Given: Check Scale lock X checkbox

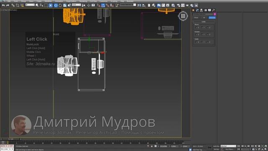Looking at the screenshot, I should pyautogui.click(x=196, y=42).
